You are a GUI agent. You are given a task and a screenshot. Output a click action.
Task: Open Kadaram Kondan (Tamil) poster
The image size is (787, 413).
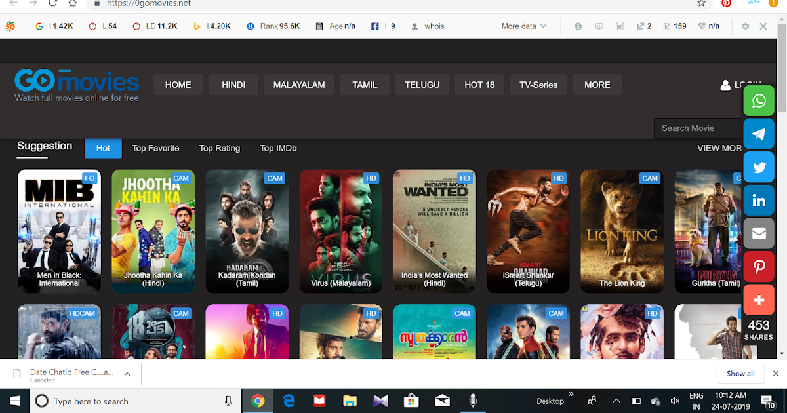point(247,231)
